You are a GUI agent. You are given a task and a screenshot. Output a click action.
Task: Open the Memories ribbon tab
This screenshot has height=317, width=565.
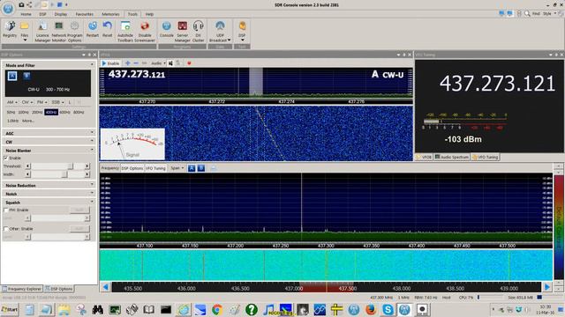[110, 14]
